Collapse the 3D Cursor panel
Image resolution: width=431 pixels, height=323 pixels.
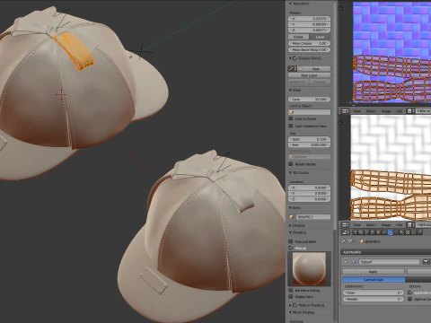[290, 172]
